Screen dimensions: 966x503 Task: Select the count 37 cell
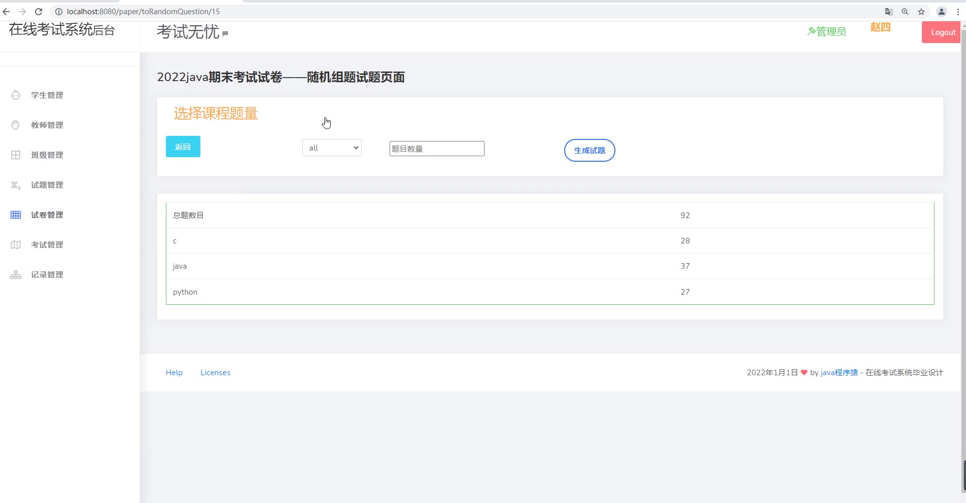click(685, 266)
